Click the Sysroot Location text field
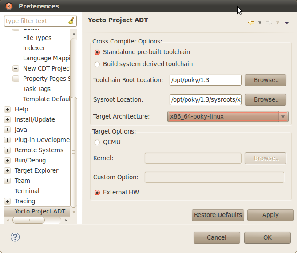 point(205,100)
